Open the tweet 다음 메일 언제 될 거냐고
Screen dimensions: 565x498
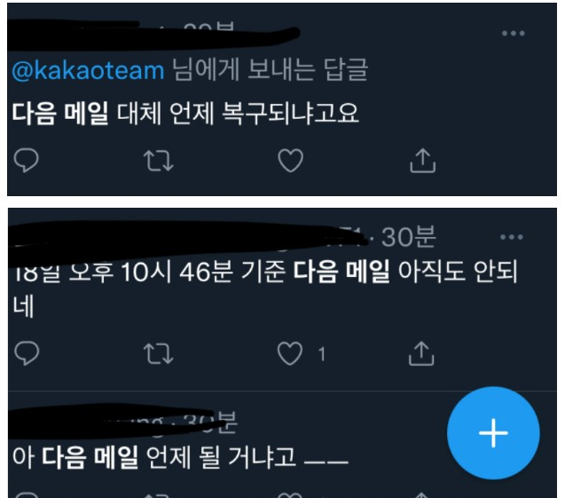click(180, 457)
